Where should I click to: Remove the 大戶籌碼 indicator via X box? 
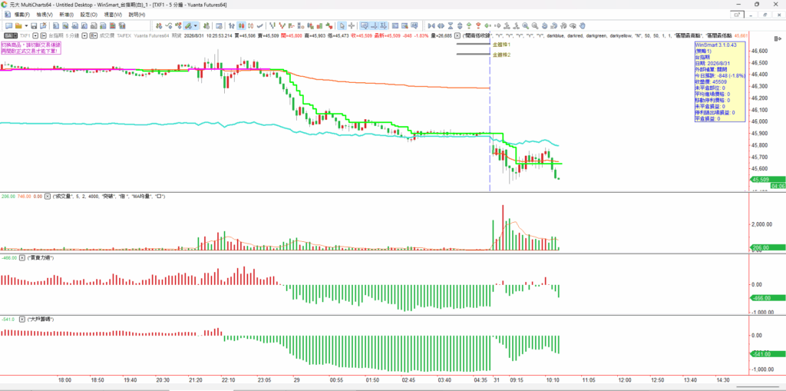coord(22,320)
